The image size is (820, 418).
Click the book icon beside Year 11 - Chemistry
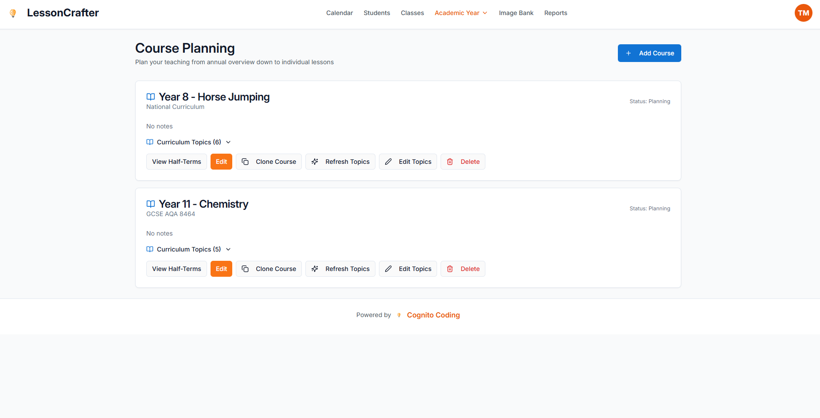150,204
